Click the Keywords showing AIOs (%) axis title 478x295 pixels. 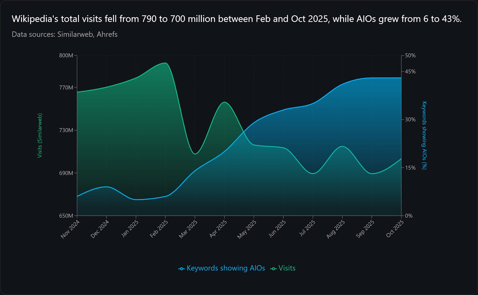pos(424,135)
